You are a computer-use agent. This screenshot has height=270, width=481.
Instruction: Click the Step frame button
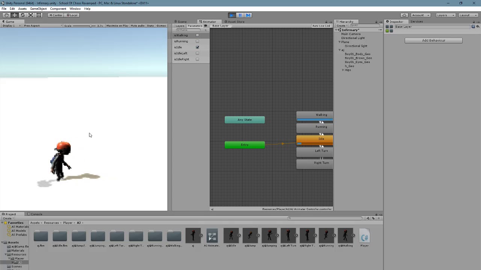tap(248, 15)
